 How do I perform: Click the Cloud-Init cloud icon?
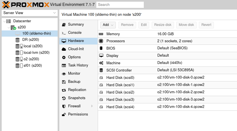click(64, 49)
